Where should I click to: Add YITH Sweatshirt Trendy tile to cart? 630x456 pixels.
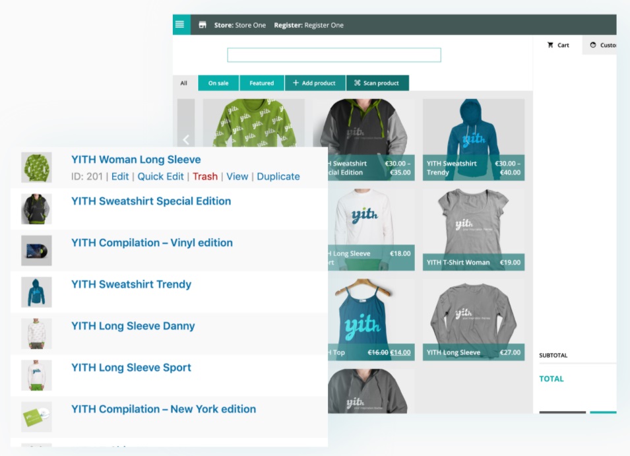pos(473,139)
